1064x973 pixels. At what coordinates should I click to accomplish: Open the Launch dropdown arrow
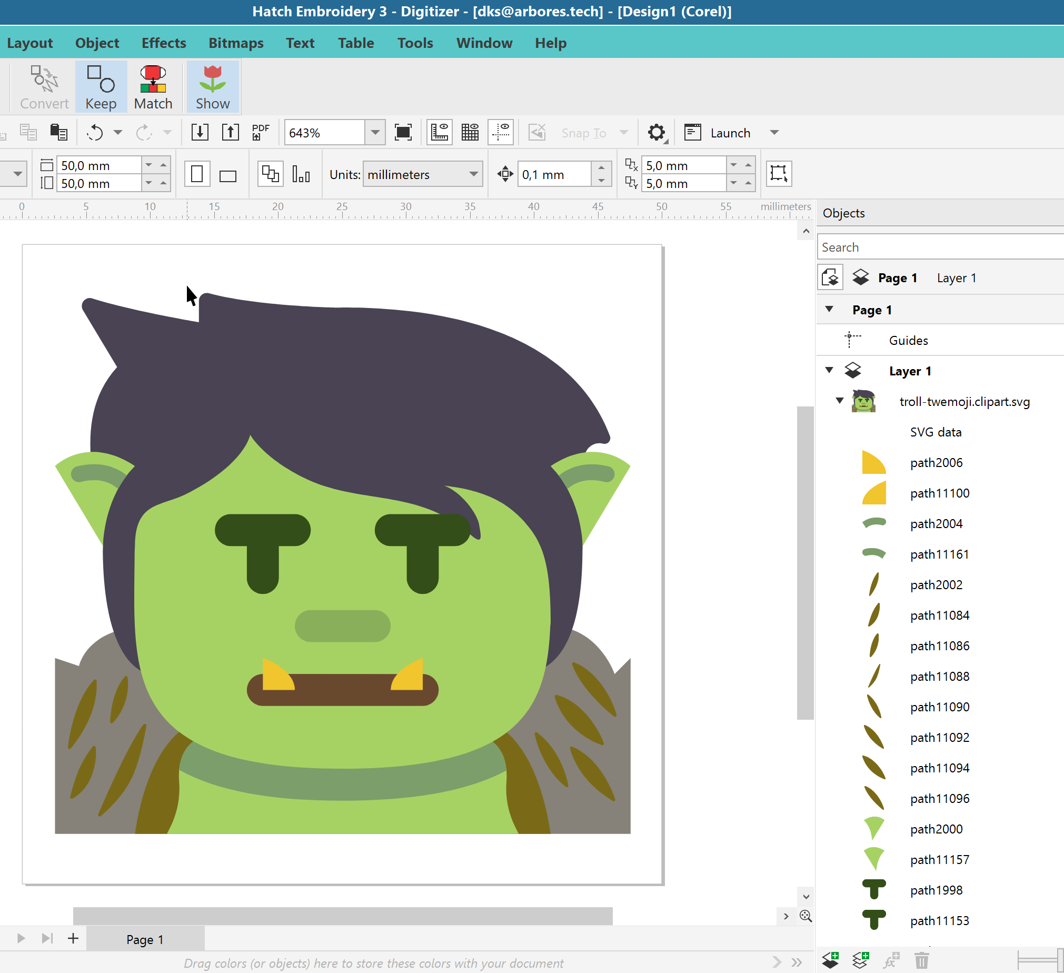pos(774,133)
